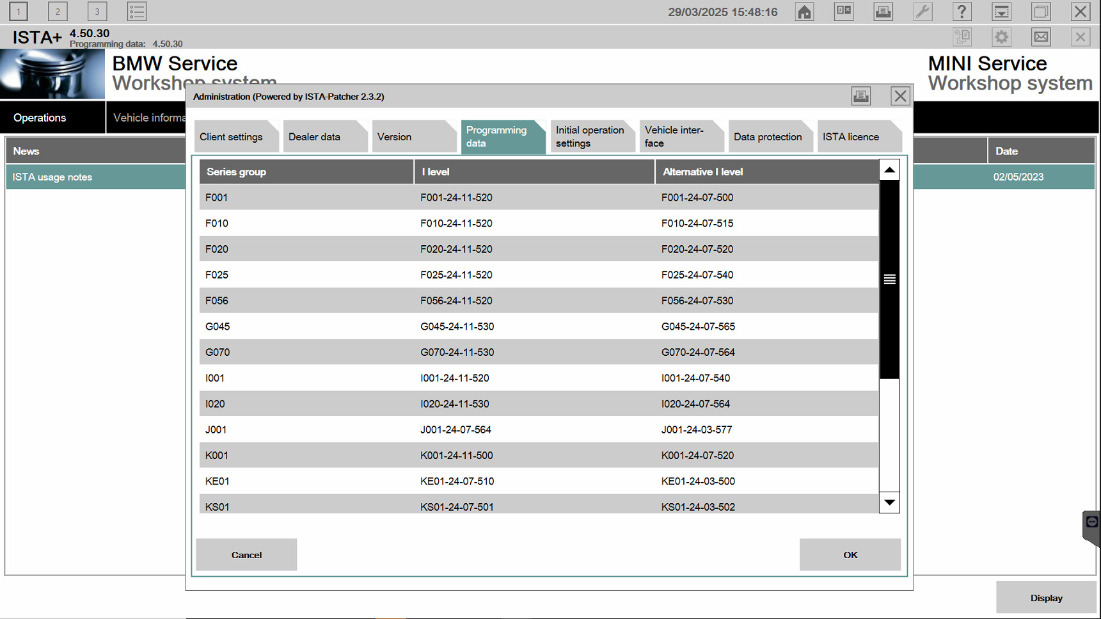Open the Print icon in the top toolbar
Screen dimensions: 1101x619
tap(883, 11)
